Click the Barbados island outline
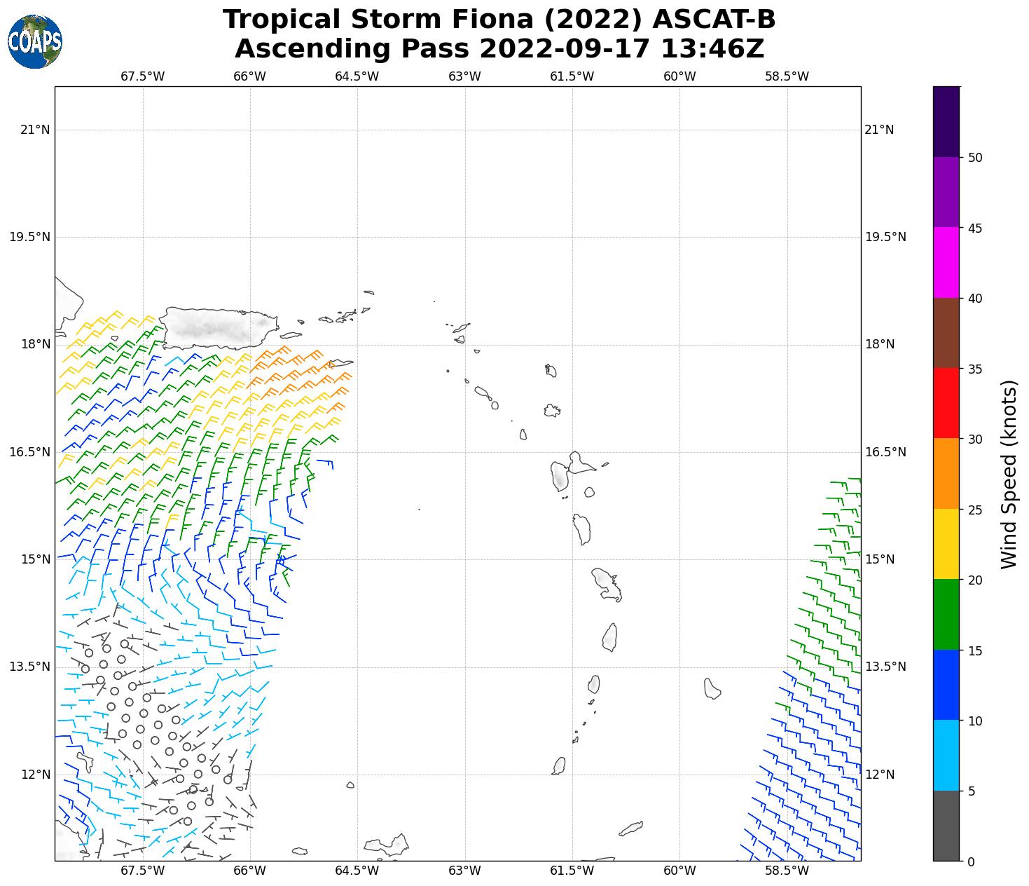Screen dimensions: 1029x886 (x=712, y=689)
